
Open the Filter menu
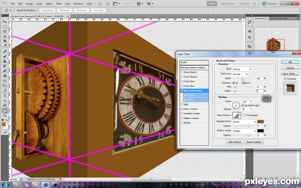(59, 4)
